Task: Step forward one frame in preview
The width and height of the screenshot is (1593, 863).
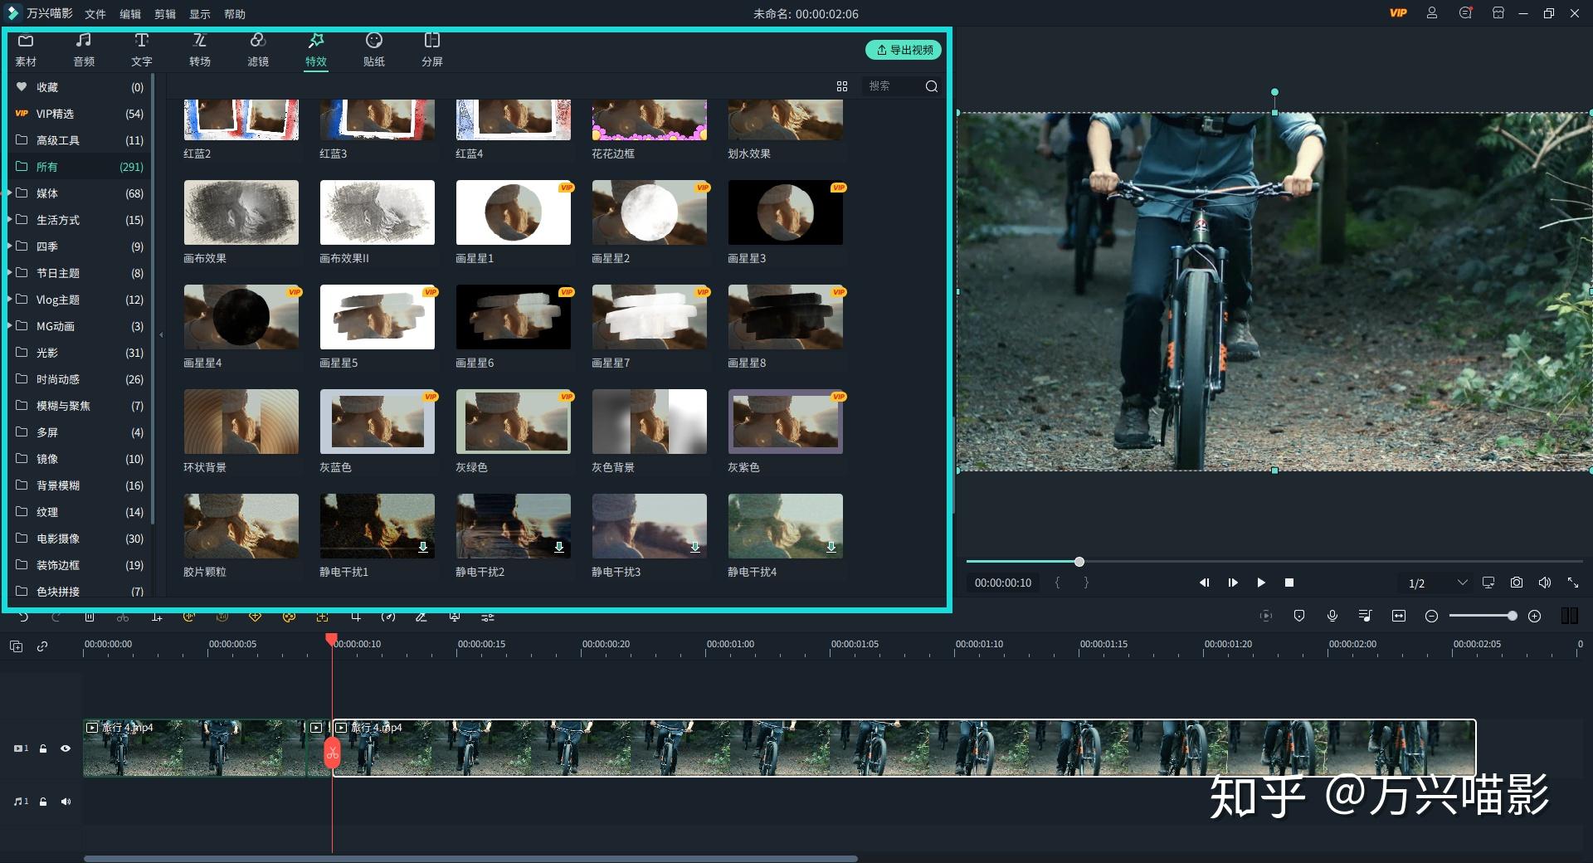Action: tap(1233, 583)
